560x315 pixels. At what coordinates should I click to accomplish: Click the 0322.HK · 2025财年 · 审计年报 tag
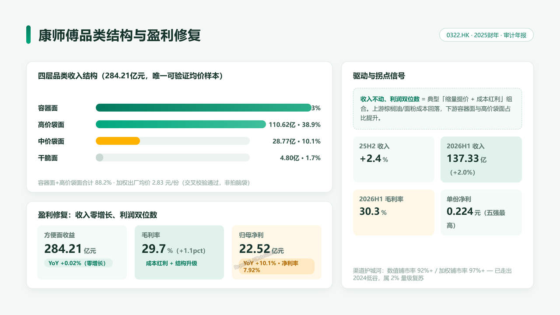pos(486,35)
